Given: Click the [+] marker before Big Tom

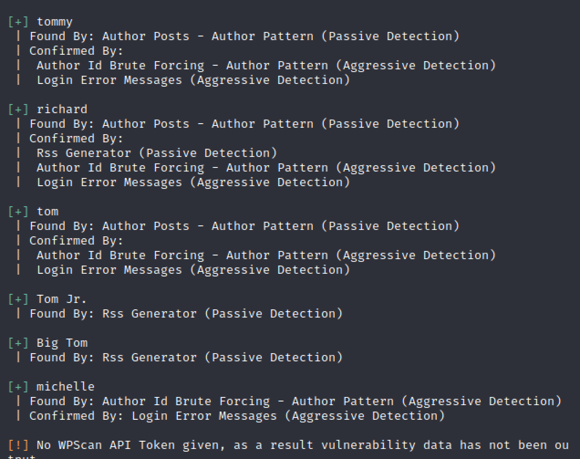Looking at the screenshot, I should [x=18, y=343].
